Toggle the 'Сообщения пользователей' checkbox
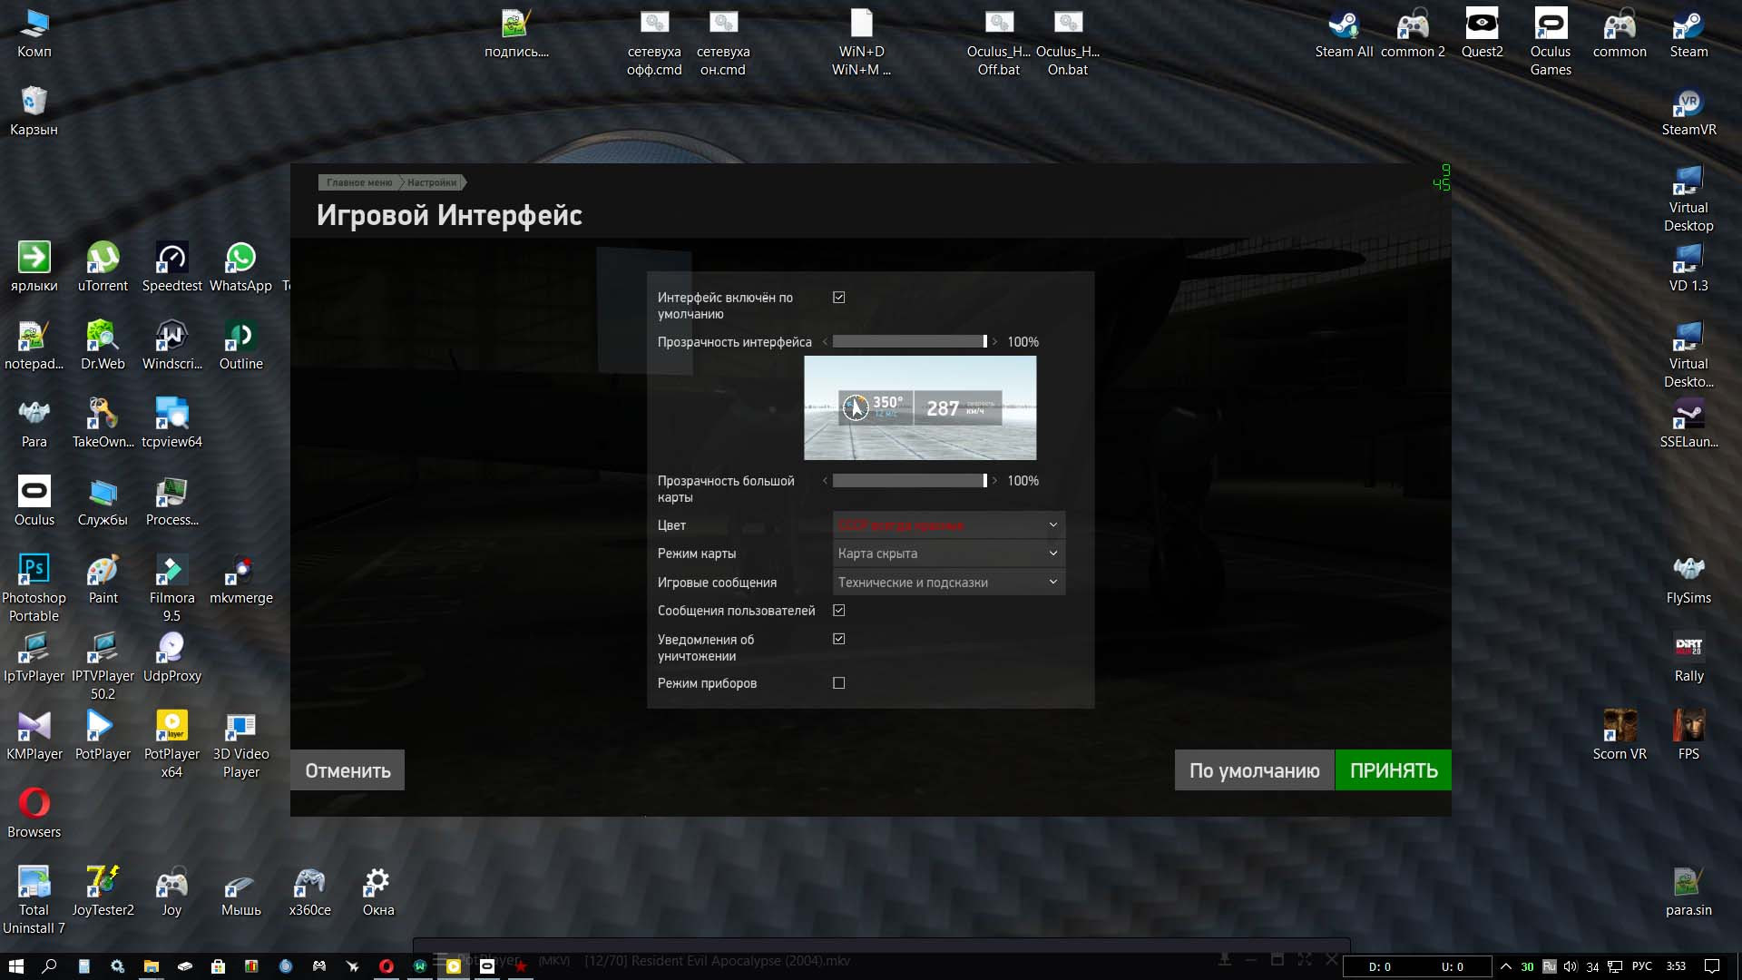 pos(838,611)
